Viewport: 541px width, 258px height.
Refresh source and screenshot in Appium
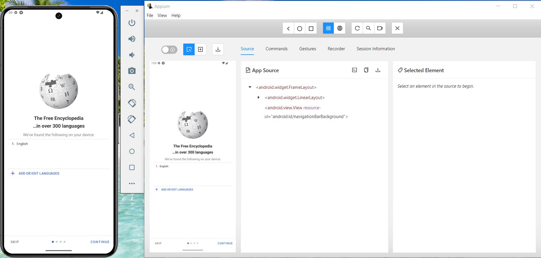coord(357,28)
